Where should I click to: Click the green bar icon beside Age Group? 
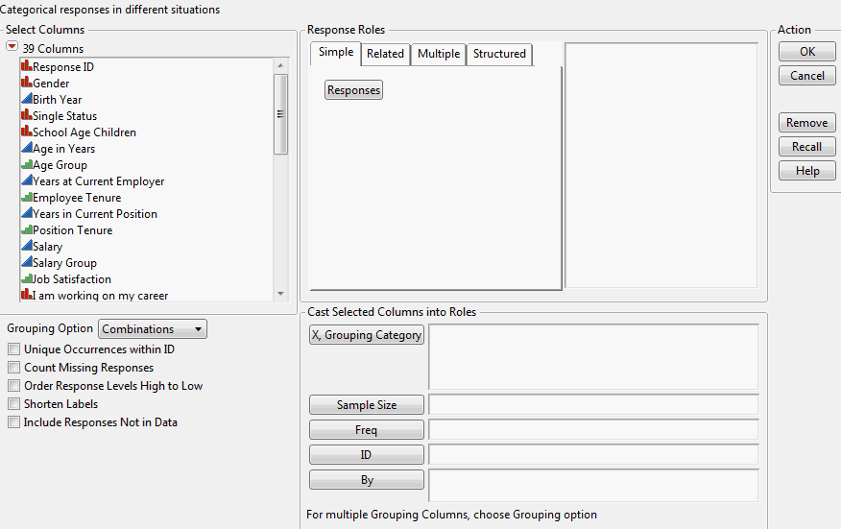26,165
